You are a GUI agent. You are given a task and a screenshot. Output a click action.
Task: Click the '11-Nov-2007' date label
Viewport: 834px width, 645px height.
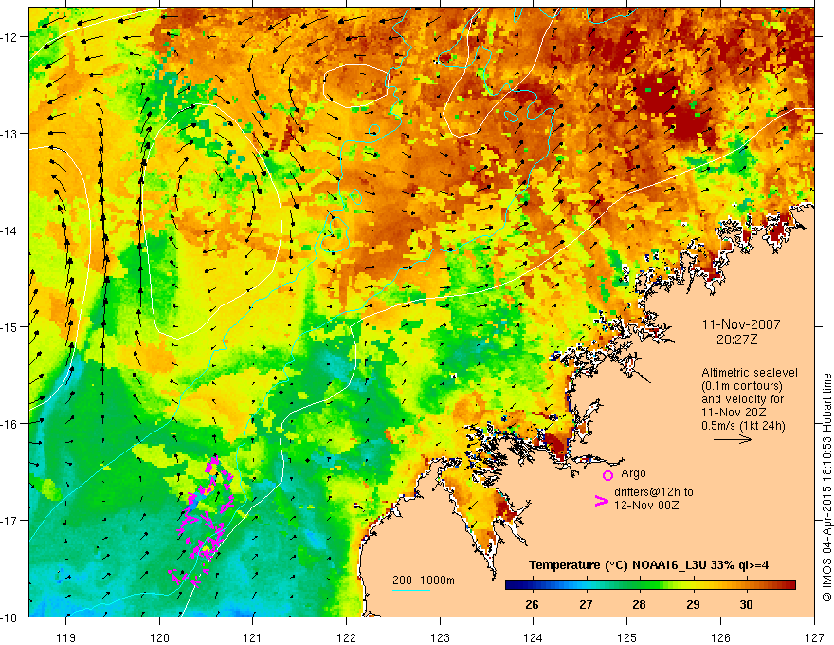[x=741, y=324]
